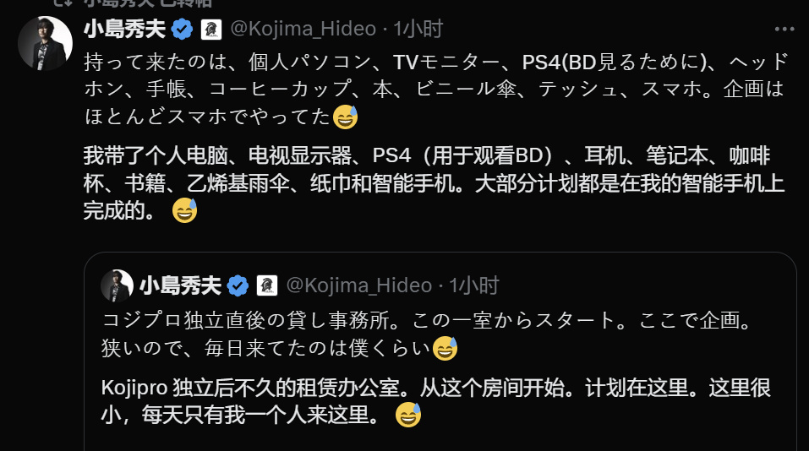The width and height of the screenshot is (809, 451).
Task: Open quoted post text starting コジプロ独立直後
Action: click(427, 334)
